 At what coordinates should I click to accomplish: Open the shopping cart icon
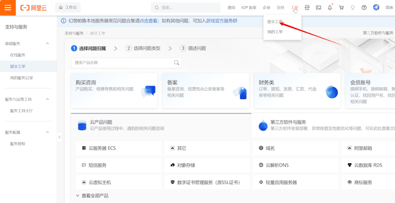(341, 8)
